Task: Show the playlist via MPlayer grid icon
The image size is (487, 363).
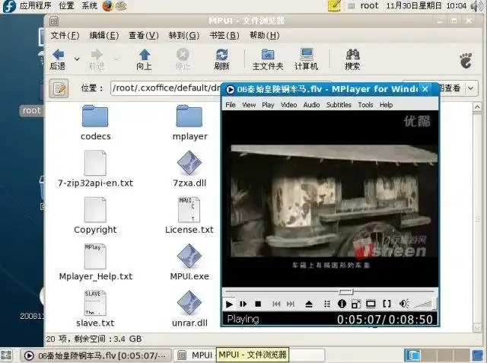Action: 327,304
